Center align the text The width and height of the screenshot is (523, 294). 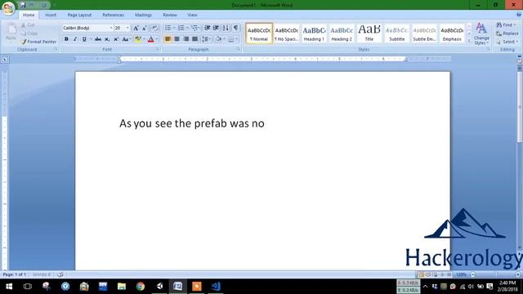[x=177, y=39]
